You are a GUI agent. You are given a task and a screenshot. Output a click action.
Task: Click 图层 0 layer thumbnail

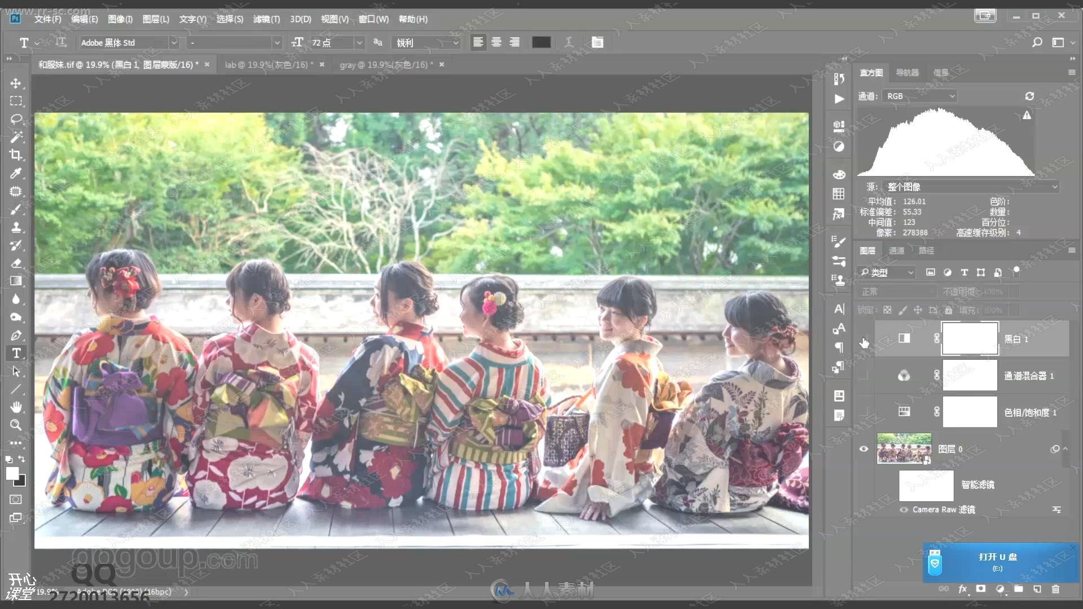[904, 449]
